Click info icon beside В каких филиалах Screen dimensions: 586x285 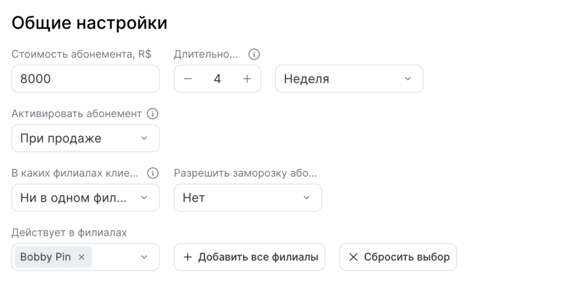tap(152, 173)
